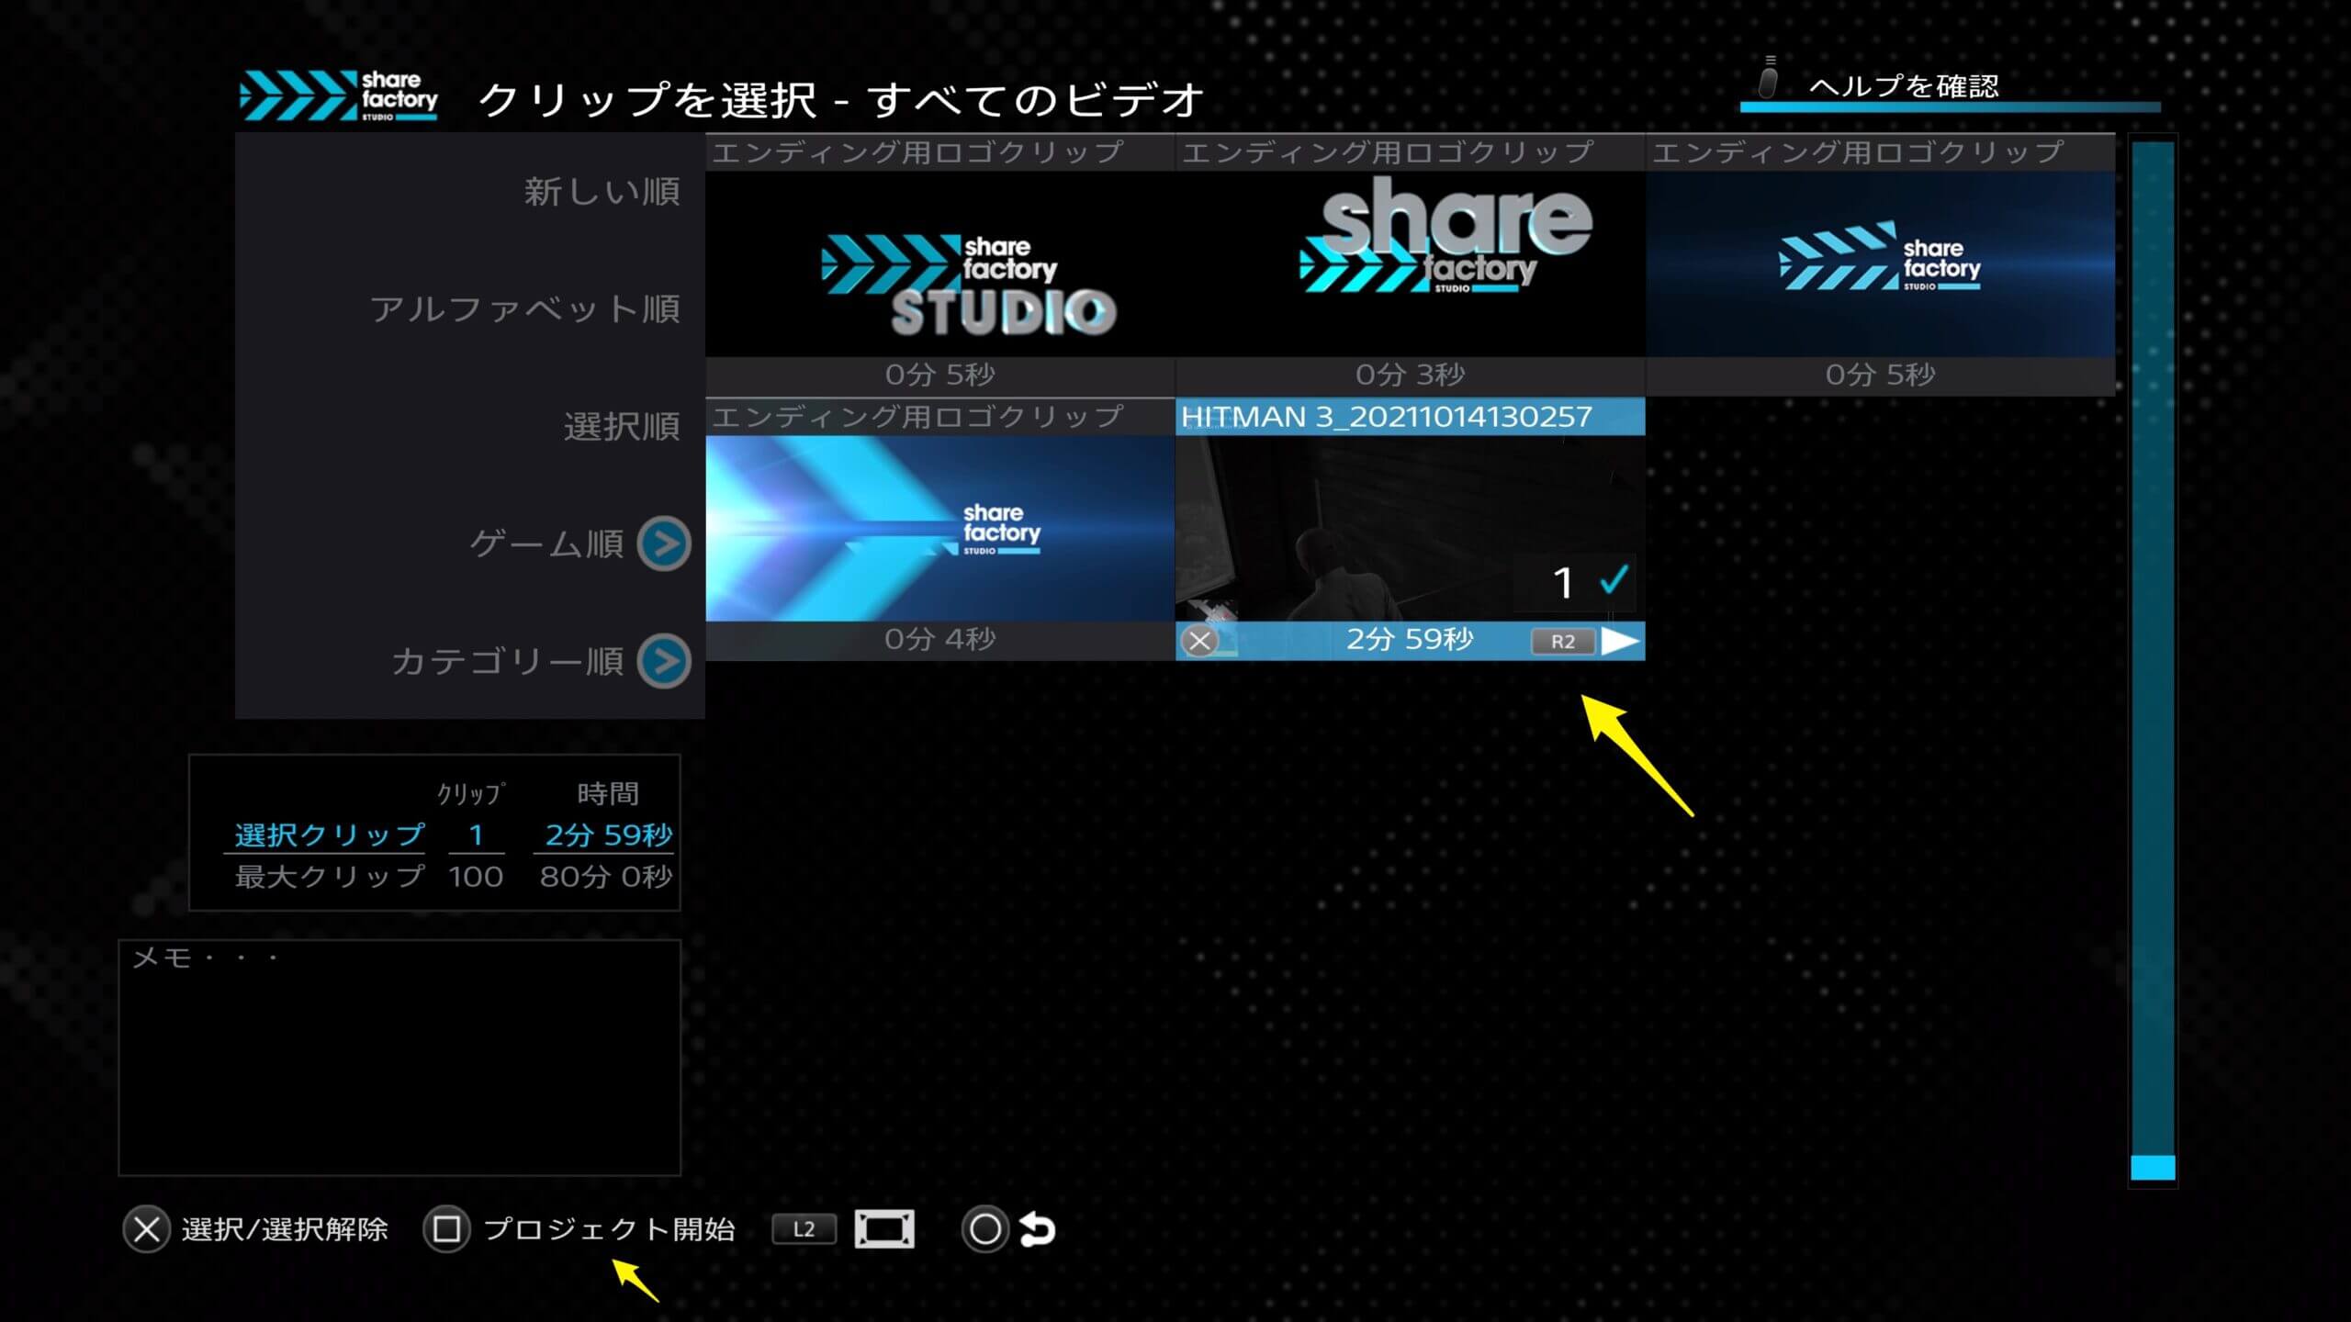Expand the カテゴリー順 arrow button
The width and height of the screenshot is (2351, 1322).
665,661
